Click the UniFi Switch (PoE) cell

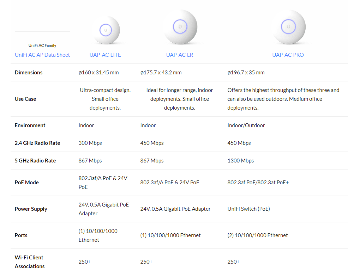click(x=248, y=209)
